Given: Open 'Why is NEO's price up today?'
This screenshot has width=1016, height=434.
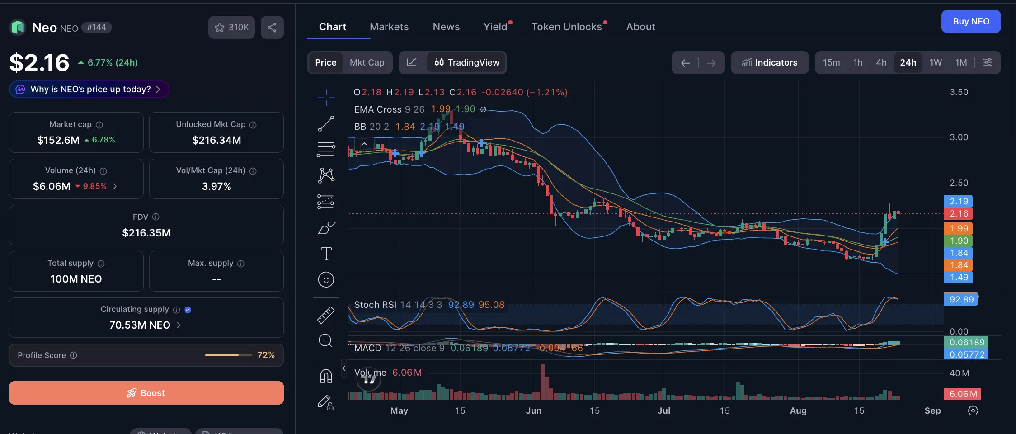Looking at the screenshot, I should coord(89,90).
